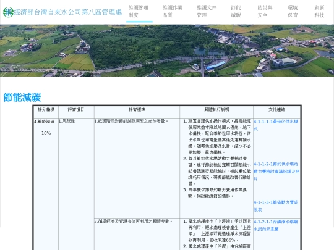
Task: Open the 防災與安全 menu item
Action: [x=265, y=12]
